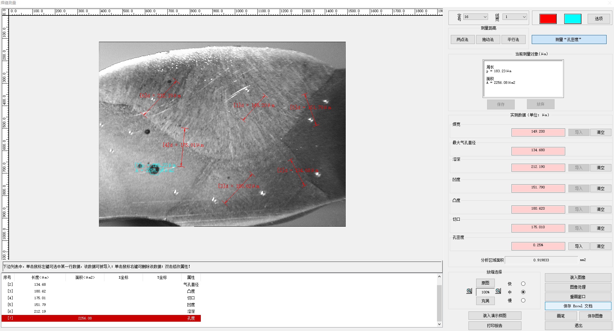614x331 pixels.
Task: Choose the 平行法 parallel measurement method
Action: (x=513, y=39)
